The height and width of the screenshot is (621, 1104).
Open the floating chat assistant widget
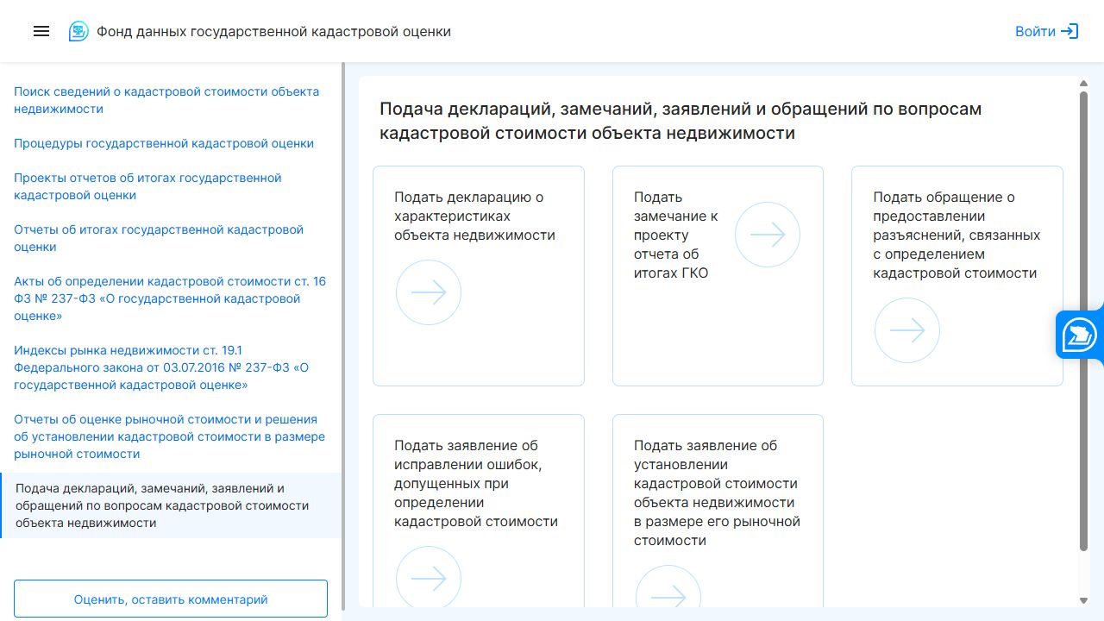click(1079, 336)
